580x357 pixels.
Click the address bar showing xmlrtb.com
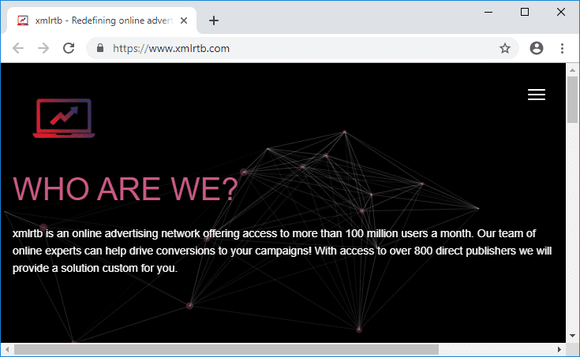click(300, 48)
